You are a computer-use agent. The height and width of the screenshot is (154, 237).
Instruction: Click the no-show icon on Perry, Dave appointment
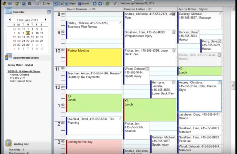(x=220, y=41)
